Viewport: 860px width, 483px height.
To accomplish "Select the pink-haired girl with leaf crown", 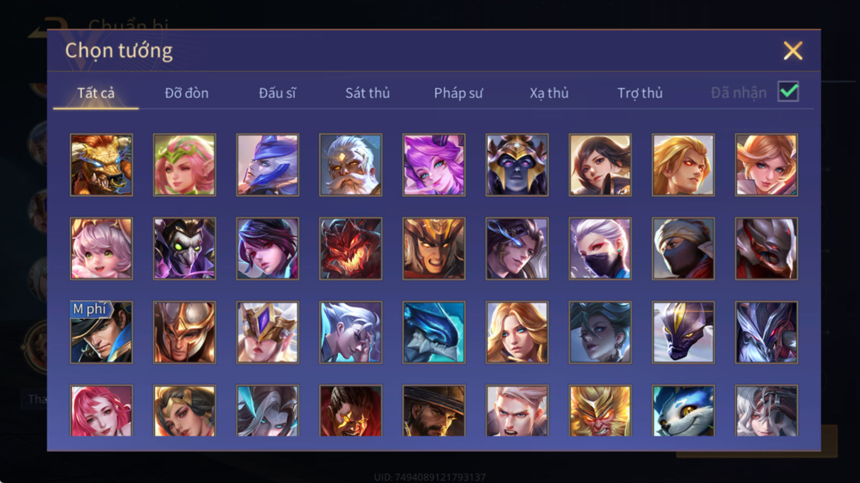I will (x=184, y=165).
